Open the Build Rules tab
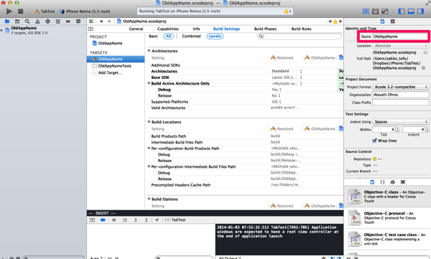The width and height of the screenshot is (431, 259). (x=301, y=29)
